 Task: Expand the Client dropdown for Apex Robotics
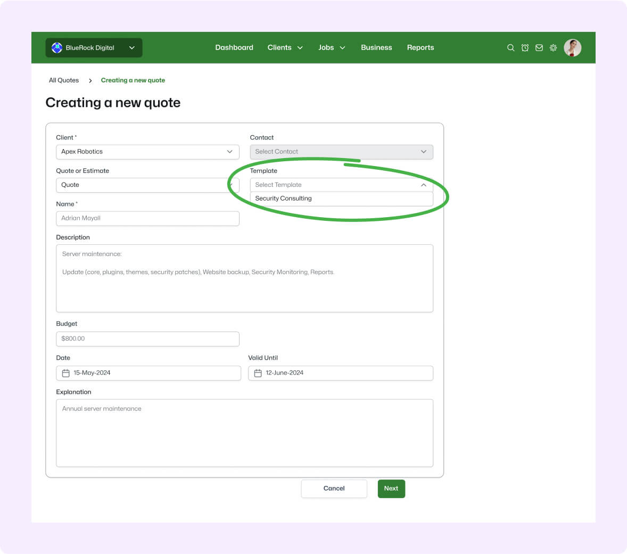[x=230, y=152]
